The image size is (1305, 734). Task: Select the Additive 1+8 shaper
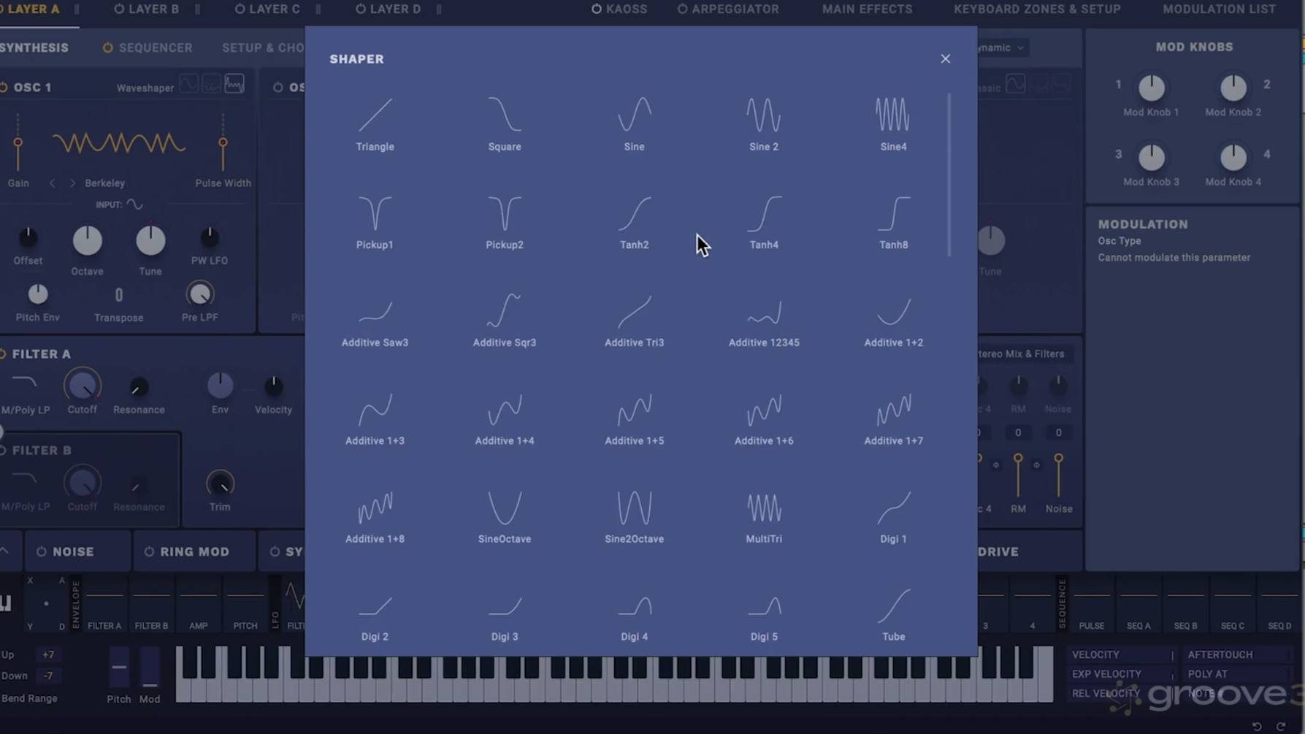coord(375,516)
